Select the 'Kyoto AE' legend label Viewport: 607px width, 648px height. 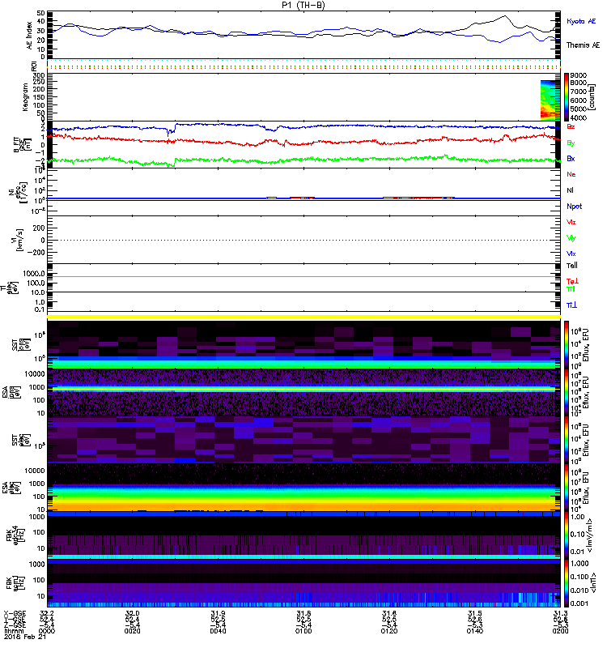[x=581, y=21]
